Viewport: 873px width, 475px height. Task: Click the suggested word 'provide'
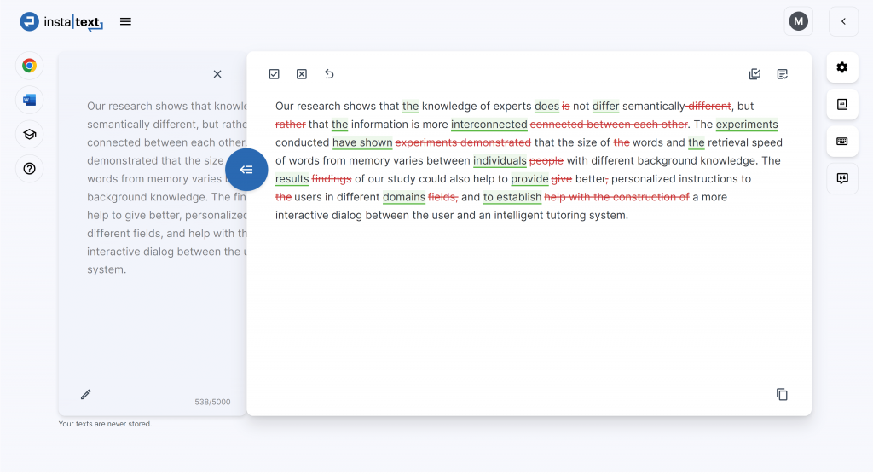click(x=529, y=179)
